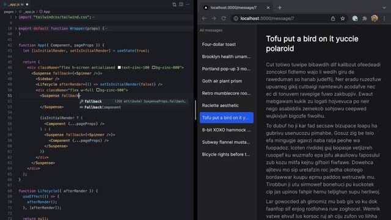Share this page via share icon
The height and width of the screenshot is (220, 391).
[x=333, y=18]
